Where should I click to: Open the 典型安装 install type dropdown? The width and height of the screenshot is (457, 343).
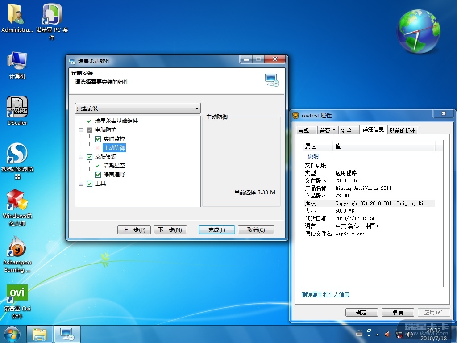pos(137,108)
